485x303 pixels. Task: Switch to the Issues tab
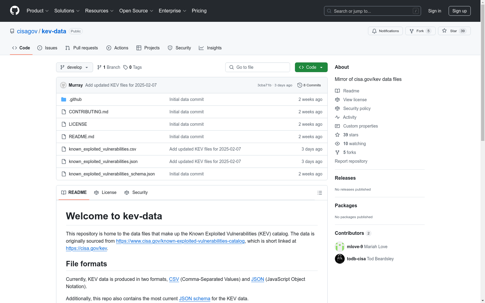(x=47, y=48)
